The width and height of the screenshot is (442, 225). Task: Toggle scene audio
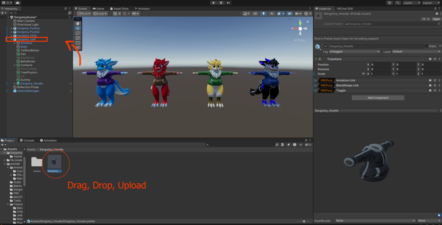[272, 14]
